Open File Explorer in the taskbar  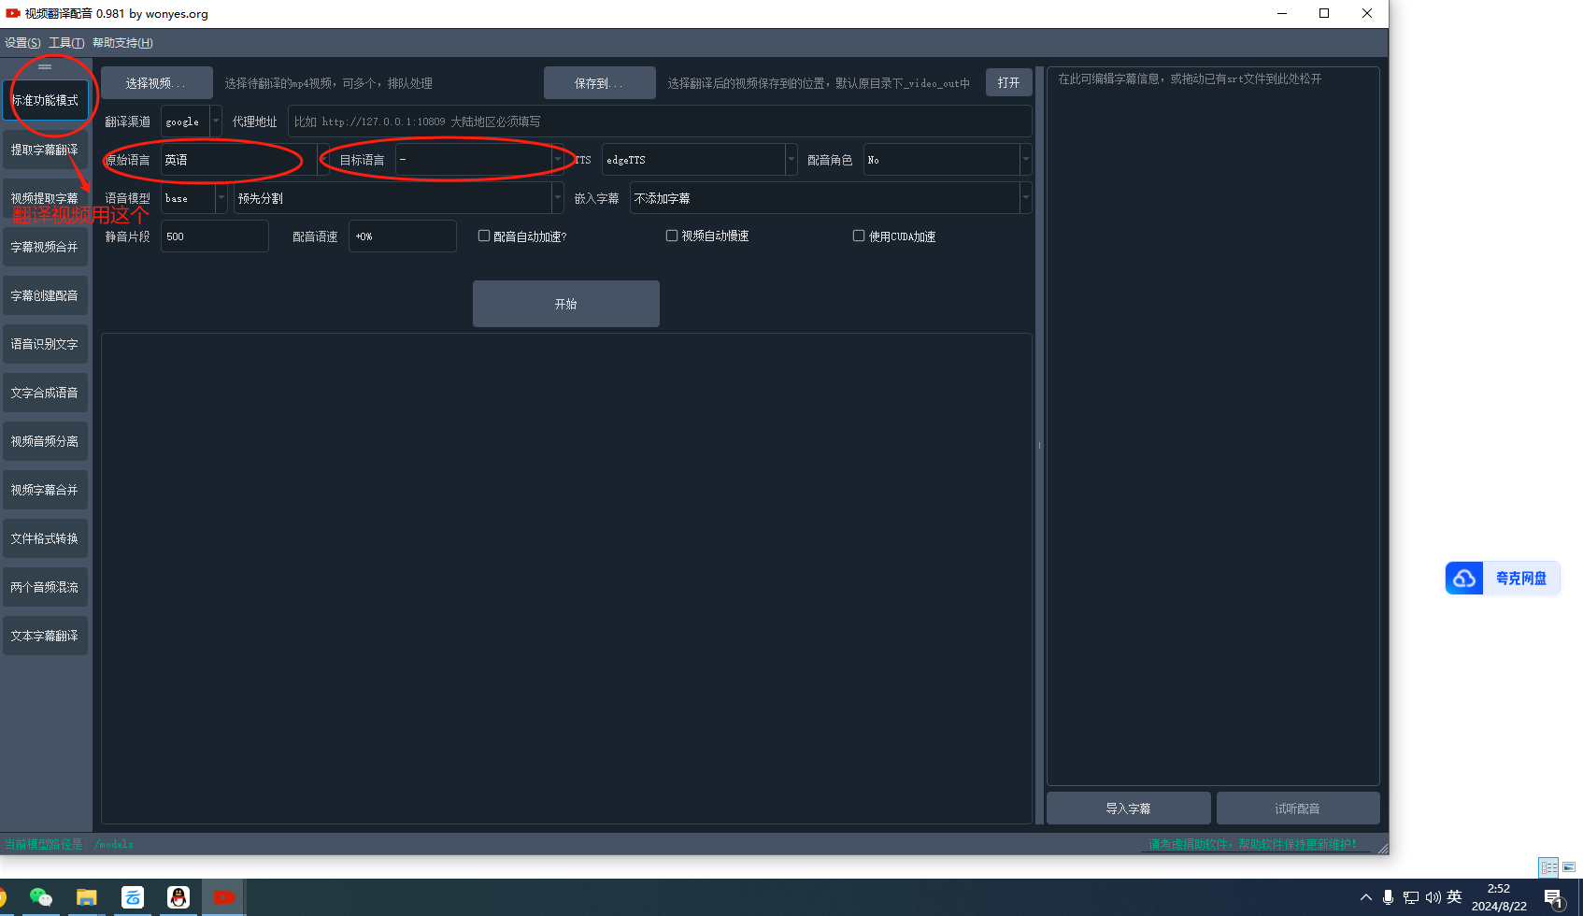pos(87,897)
